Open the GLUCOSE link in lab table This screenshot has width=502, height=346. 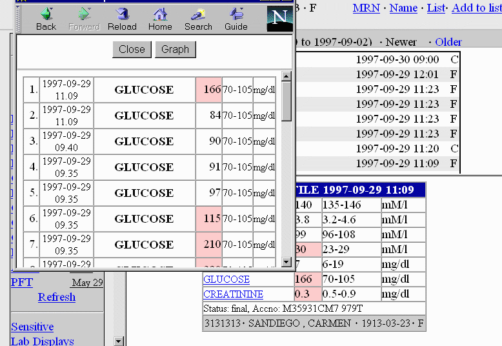(x=226, y=280)
